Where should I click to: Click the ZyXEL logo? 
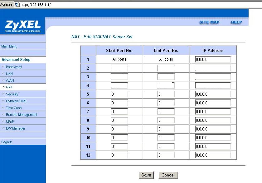[22, 26]
